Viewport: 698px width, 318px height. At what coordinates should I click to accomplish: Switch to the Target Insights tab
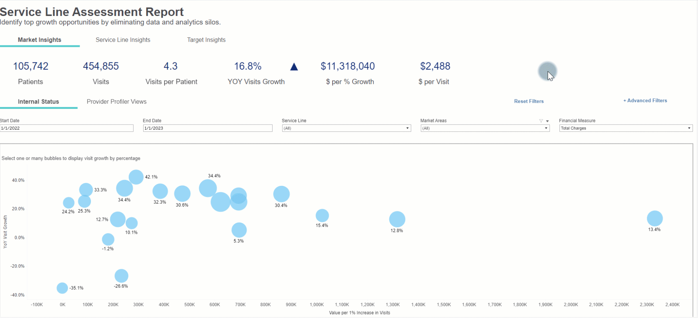click(x=206, y=40)
